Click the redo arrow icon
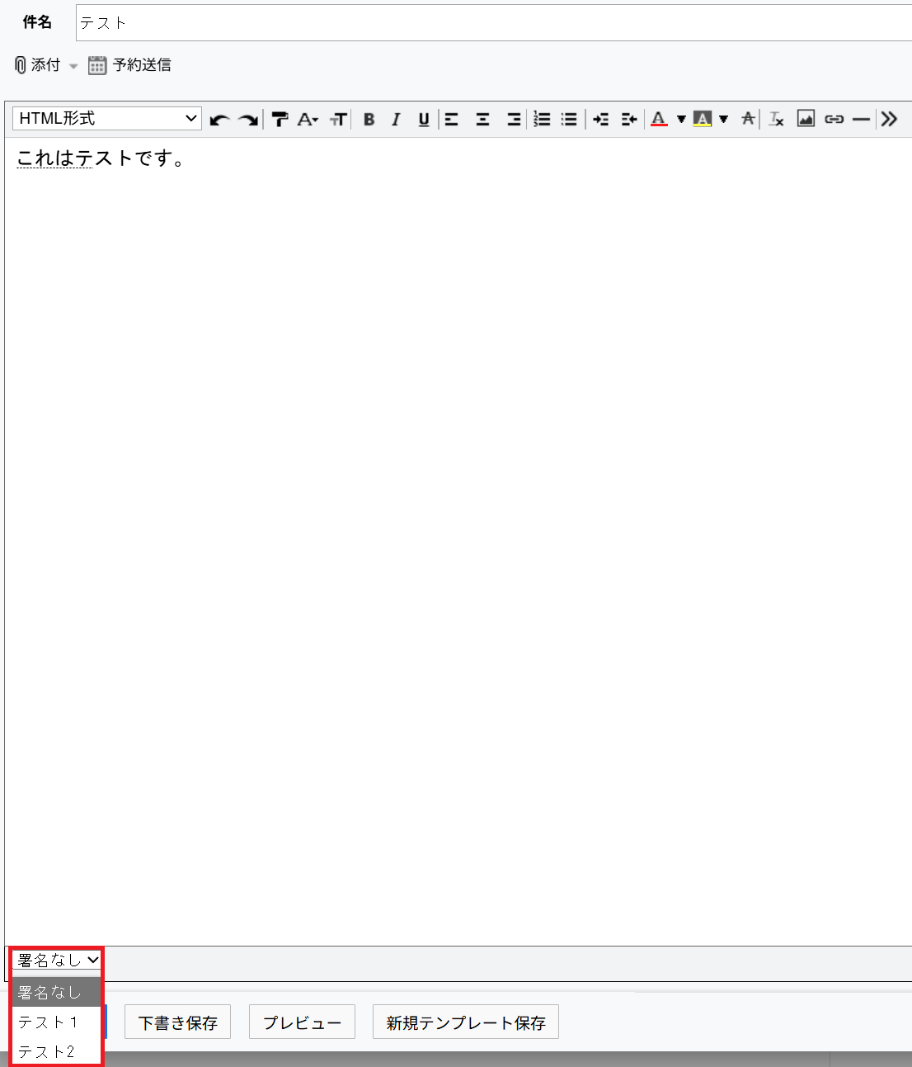 (x=248, y=120)
